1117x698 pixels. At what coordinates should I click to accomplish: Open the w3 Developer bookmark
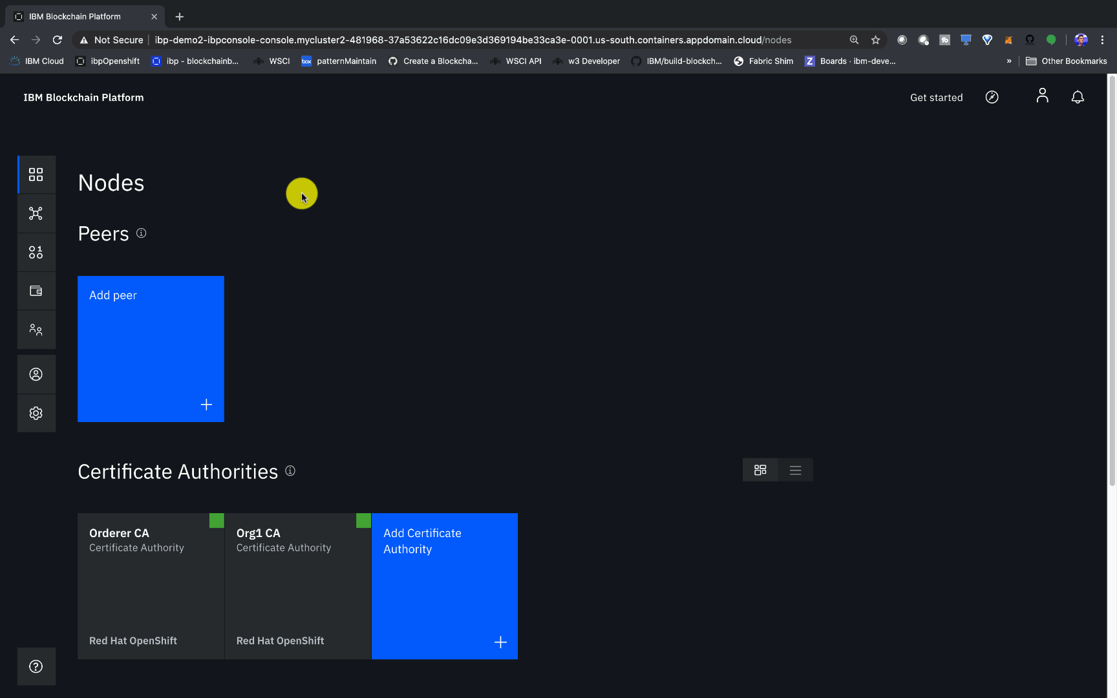[586, 61]
